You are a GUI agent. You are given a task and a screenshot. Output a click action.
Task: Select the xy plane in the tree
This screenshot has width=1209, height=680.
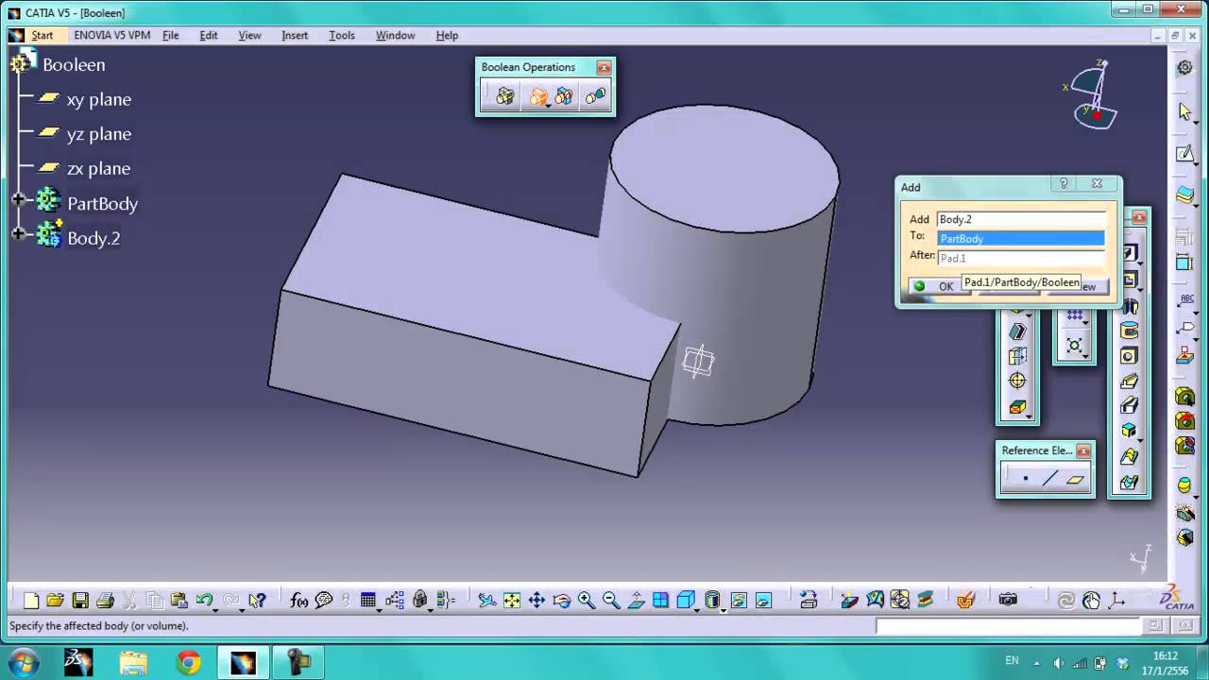coord(84,99)
